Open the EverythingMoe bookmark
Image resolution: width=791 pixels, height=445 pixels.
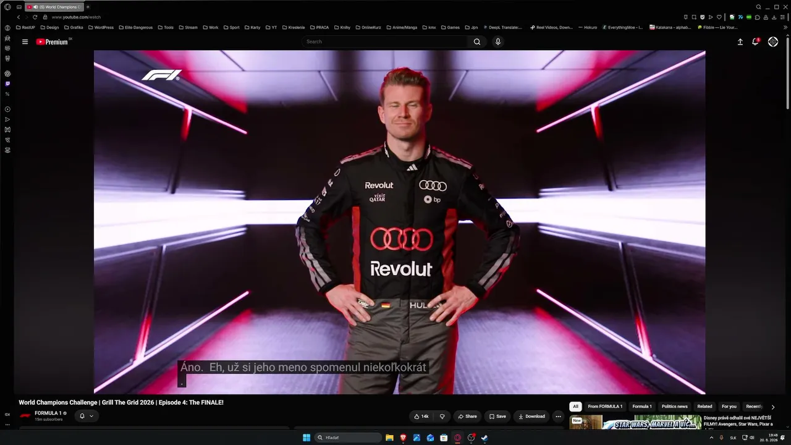tap(622, 27)
